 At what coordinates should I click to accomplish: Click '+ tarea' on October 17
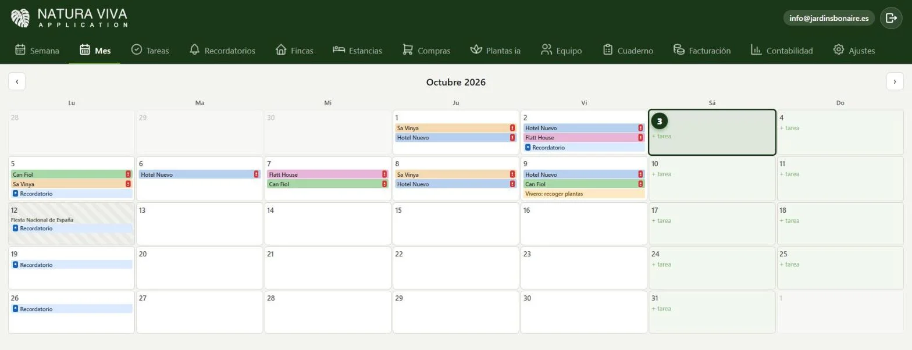[x=661, y=220]
